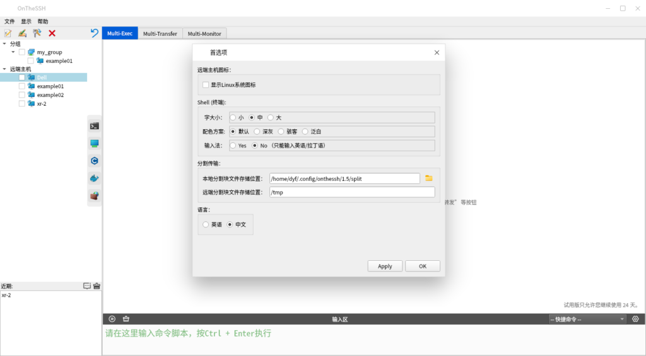Screen dimensions: 646x356
Task: Click the blue C hexagon sidebar icon
Action: pyautogui.click(x=94, y=161)
